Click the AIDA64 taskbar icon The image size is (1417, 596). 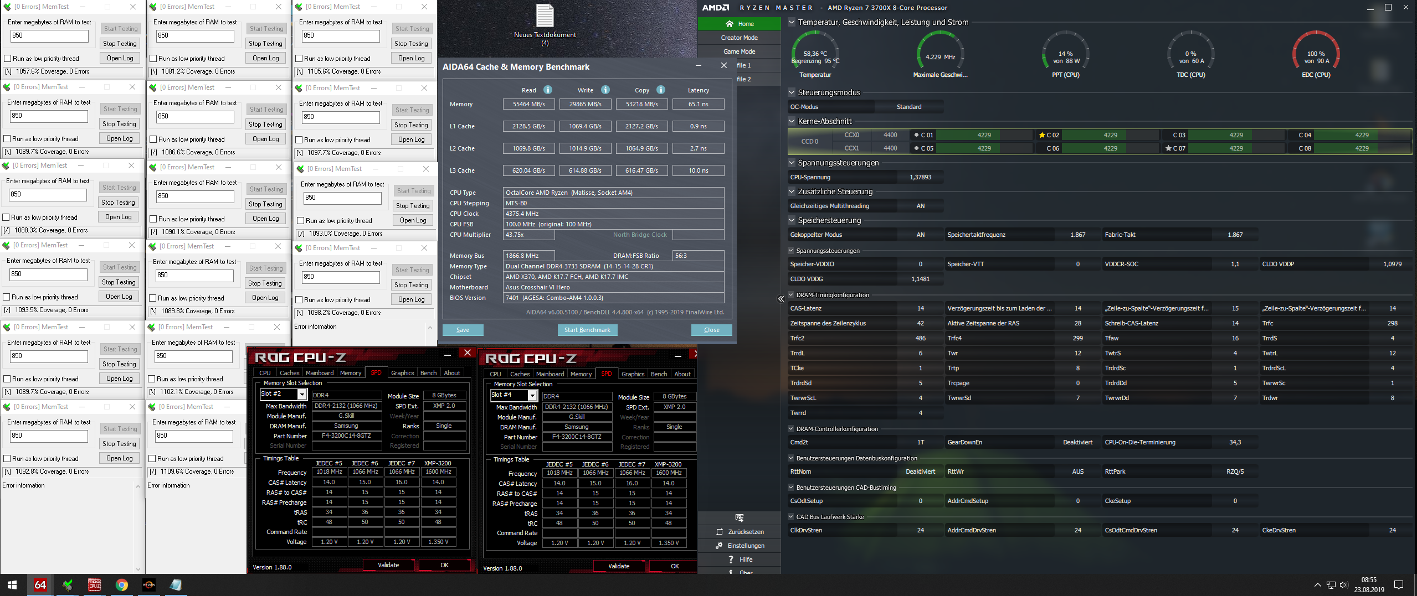pyautogui.click(x=40, y=585)
